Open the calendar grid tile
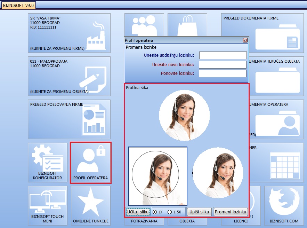Viewport: 307px width, 228px height. click(x=276, y=163)
